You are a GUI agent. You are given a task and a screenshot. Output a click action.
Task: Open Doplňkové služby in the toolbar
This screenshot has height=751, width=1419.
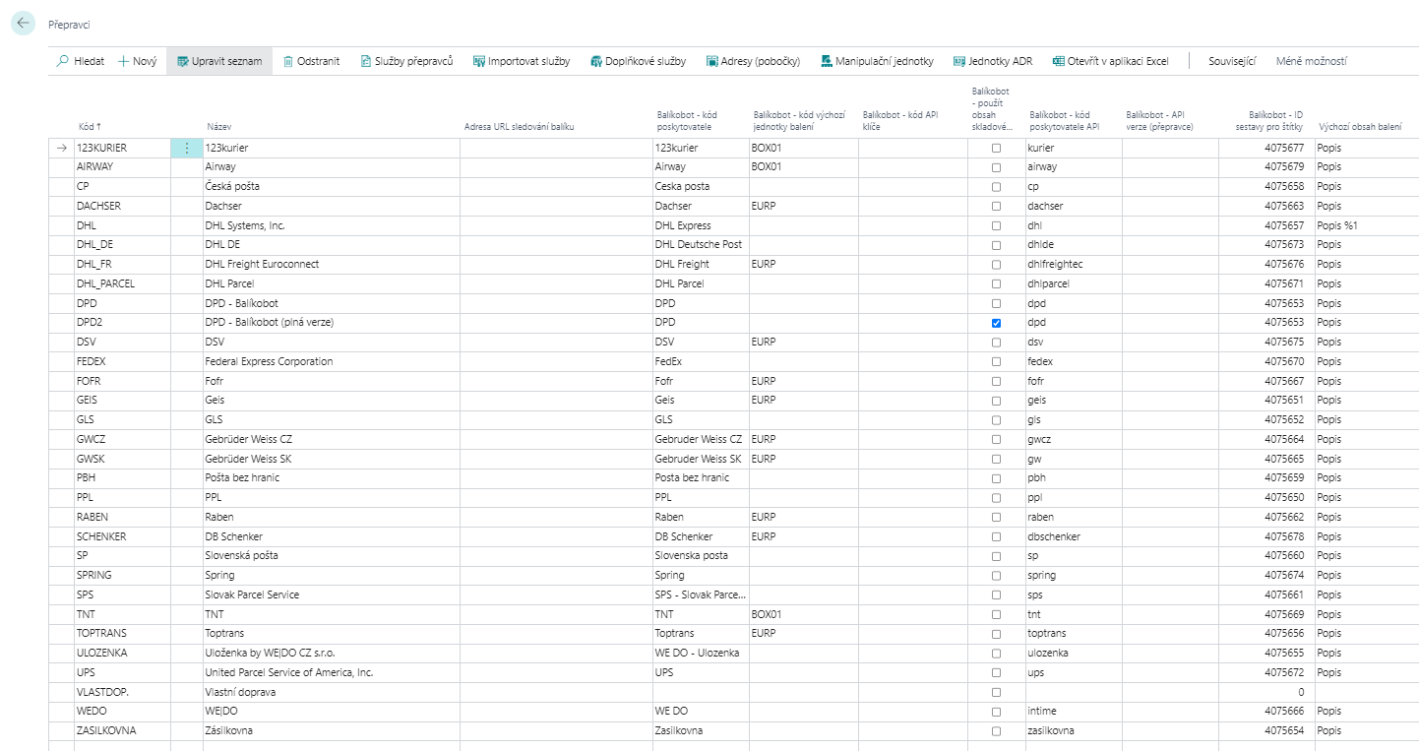[638, 61]
